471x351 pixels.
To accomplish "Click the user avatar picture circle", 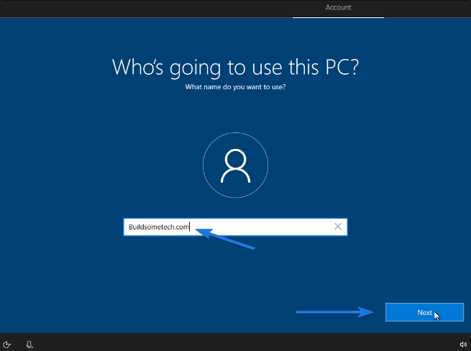I will point(236,165).
